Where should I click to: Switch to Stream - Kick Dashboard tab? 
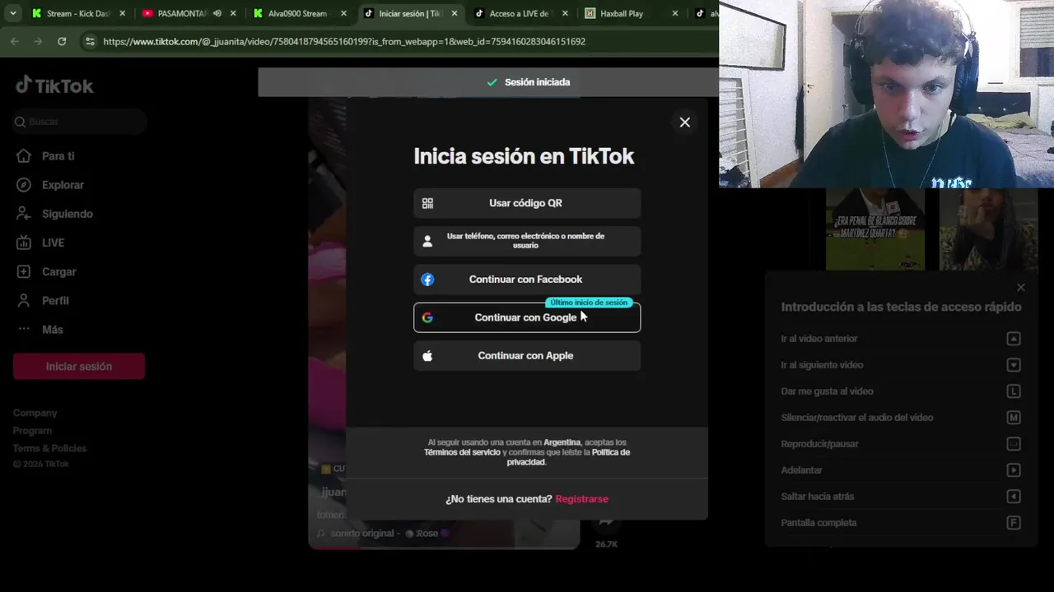[78, 13]
